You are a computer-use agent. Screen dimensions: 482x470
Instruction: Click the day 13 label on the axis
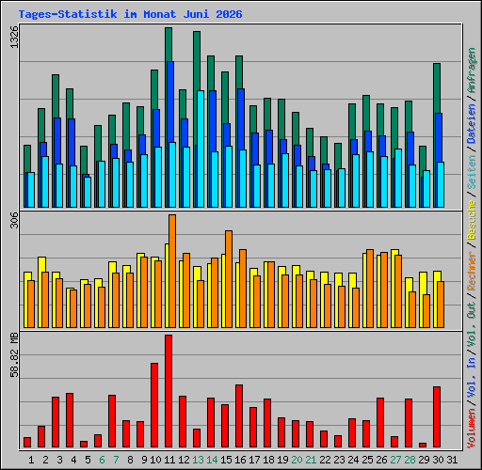(198, 460)
